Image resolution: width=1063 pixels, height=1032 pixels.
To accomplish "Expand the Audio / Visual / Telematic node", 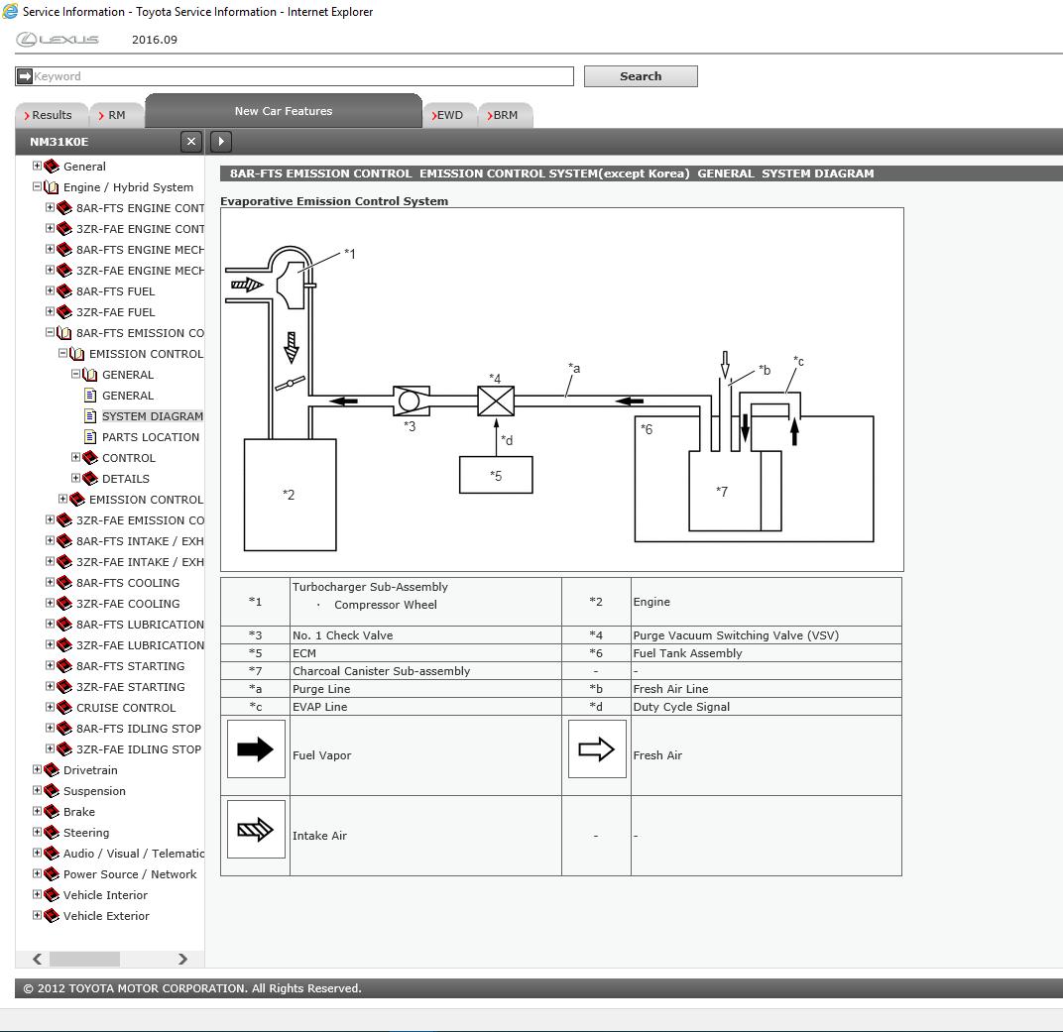I will (38, 853).
